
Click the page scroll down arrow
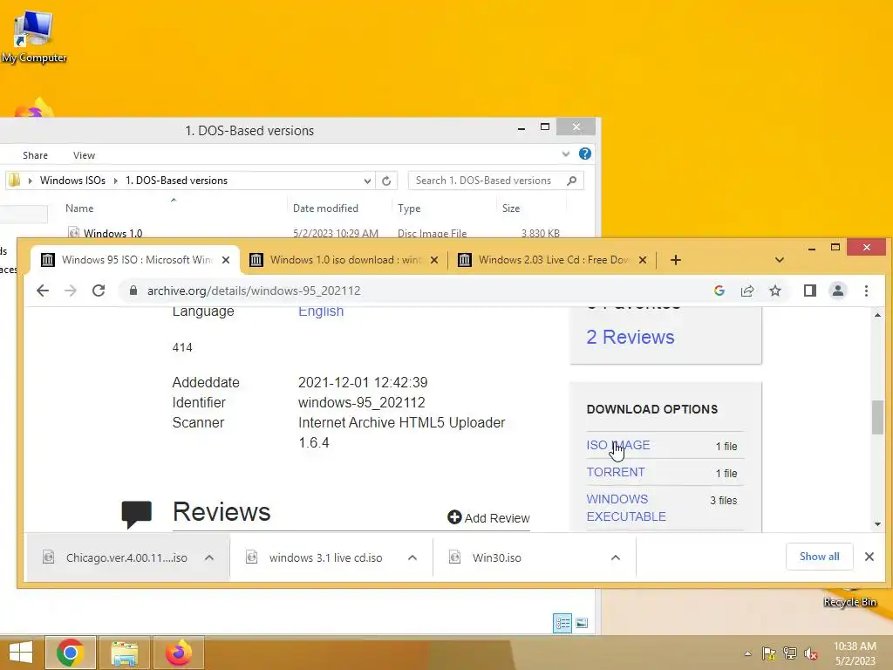point(877,524)
